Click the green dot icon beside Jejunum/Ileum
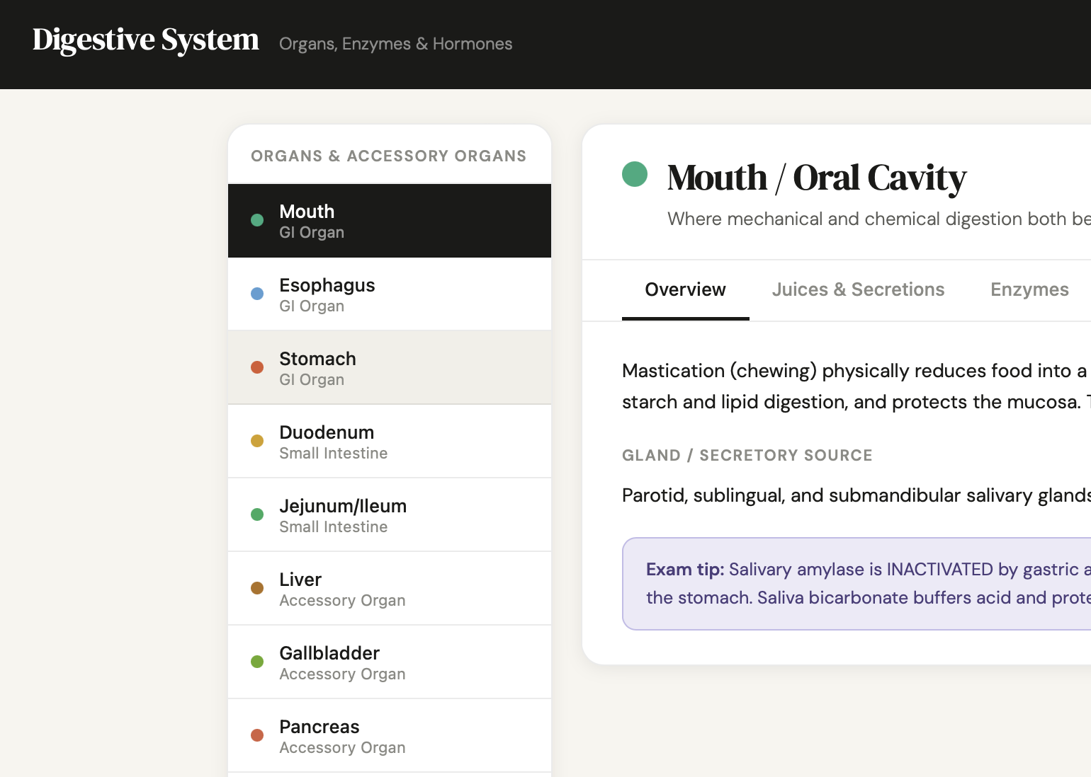1091x777 pixels. coord(257,514)
